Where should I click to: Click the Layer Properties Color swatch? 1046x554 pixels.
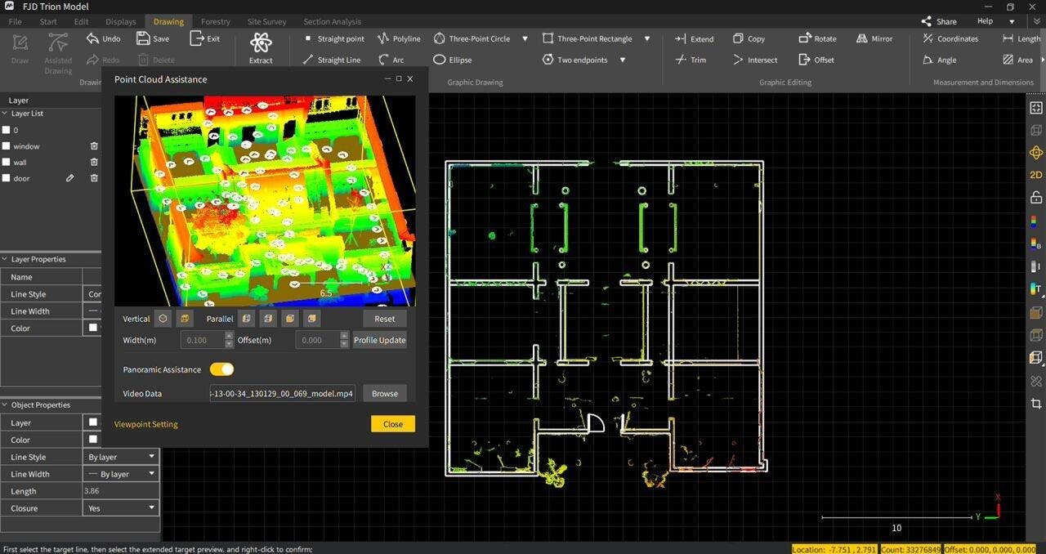[92, 328]
